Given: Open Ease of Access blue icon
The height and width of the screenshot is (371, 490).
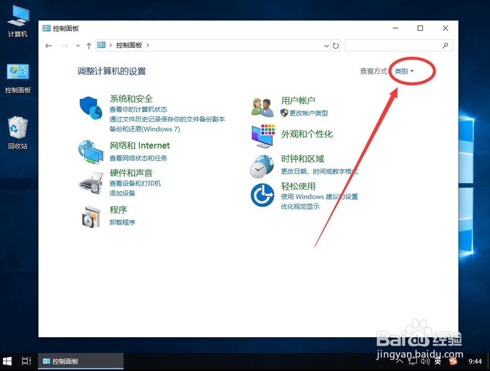Looking at the screenshot, I should (262, 195).
